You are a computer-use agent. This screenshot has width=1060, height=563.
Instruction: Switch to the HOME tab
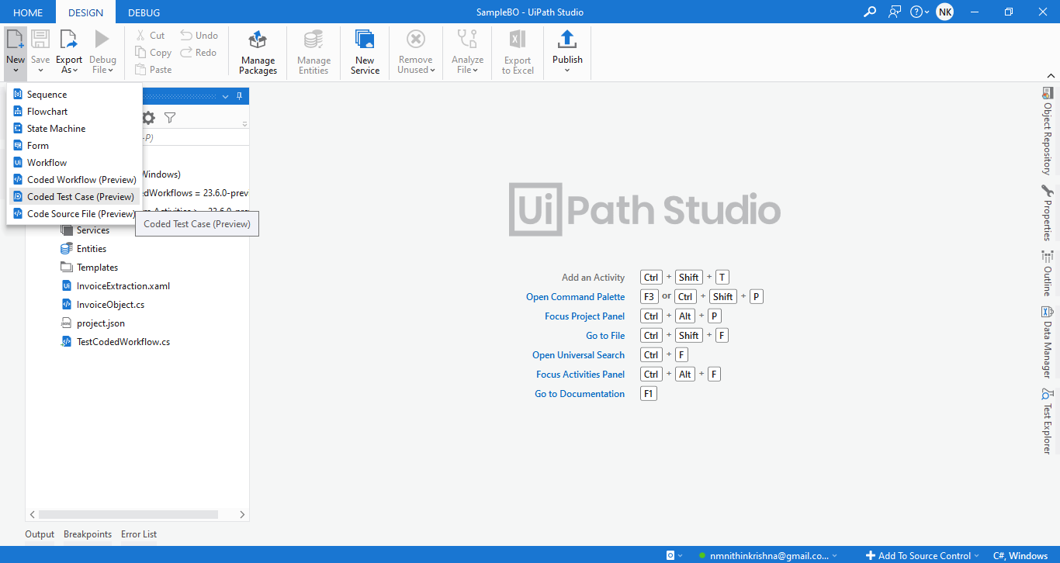point(29,12)
